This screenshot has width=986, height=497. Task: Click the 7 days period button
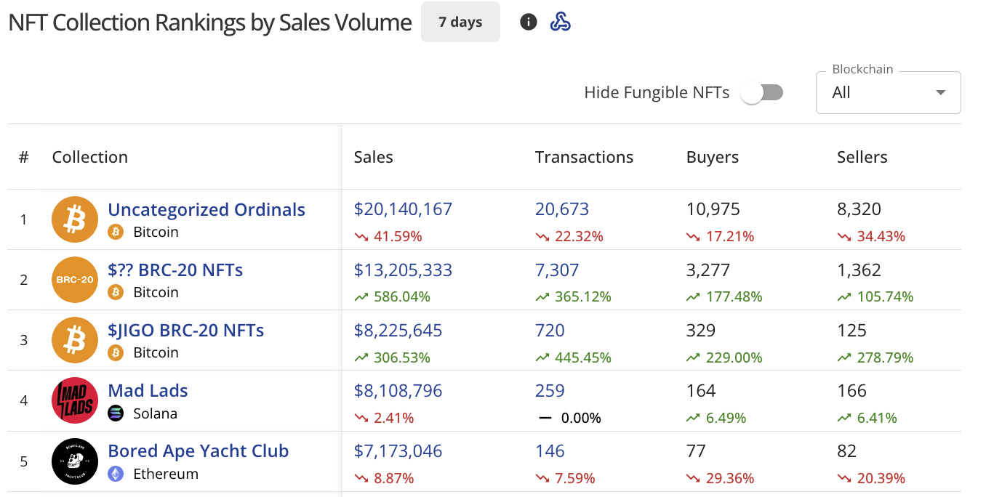click(460, 22)
